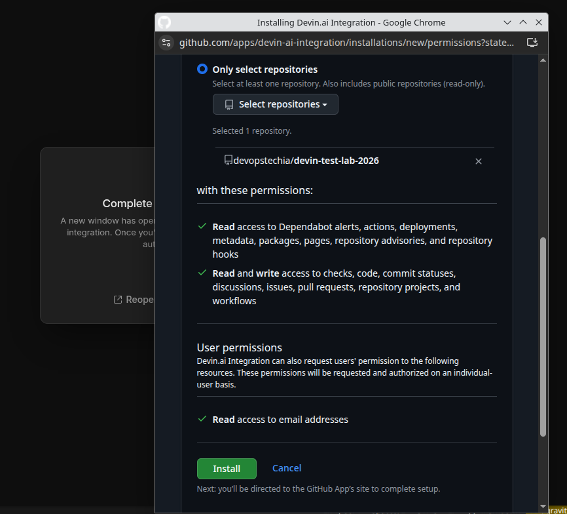
Task: Click the external-link icon next to Reopen
Action: coord(118,300)
